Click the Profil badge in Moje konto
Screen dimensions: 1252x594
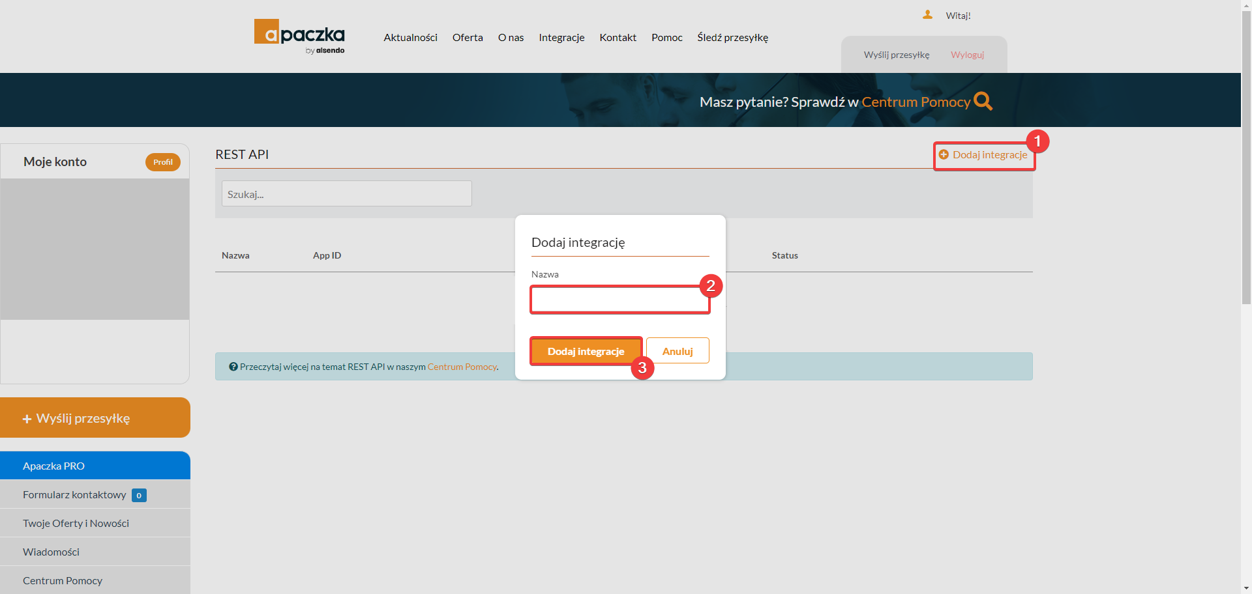163,162
